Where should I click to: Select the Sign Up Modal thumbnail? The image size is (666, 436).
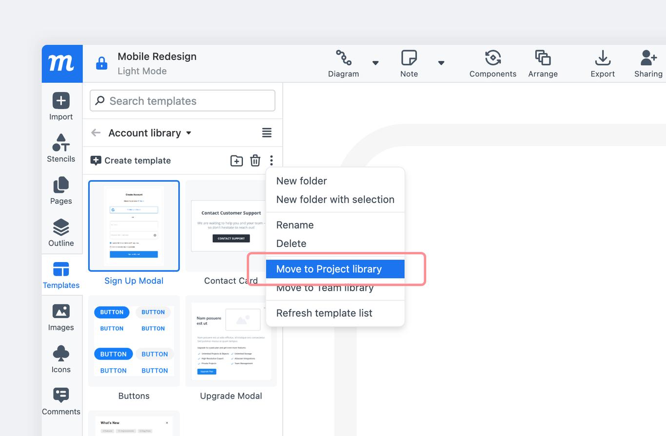pos(134,226)
